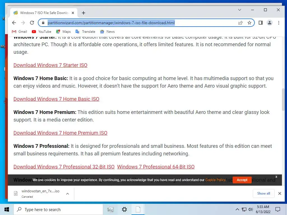Close the downloads bar
The width and height of the screenshot is (287, 215).
pyautogui.click(x=280, y=193)
